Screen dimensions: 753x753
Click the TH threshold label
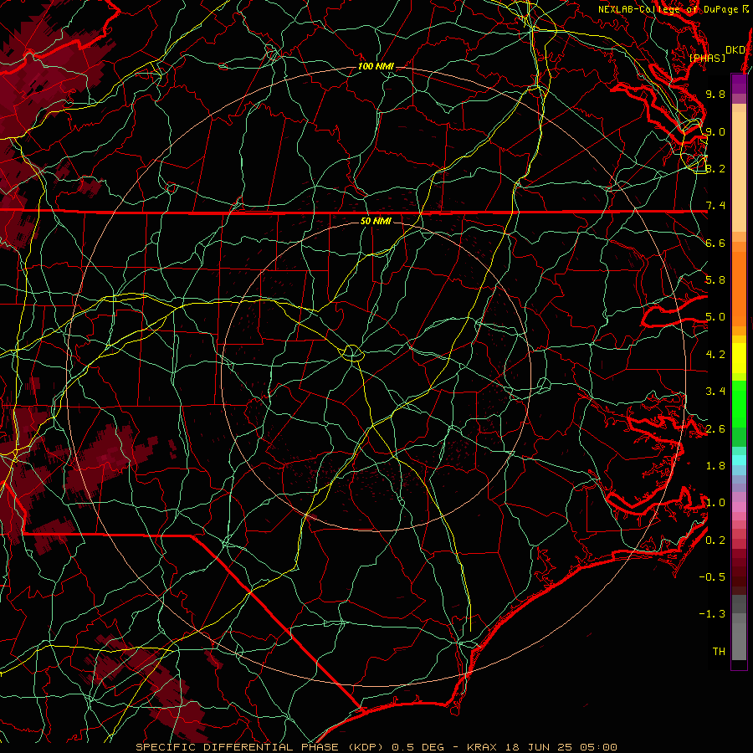[x=719, y=652]
